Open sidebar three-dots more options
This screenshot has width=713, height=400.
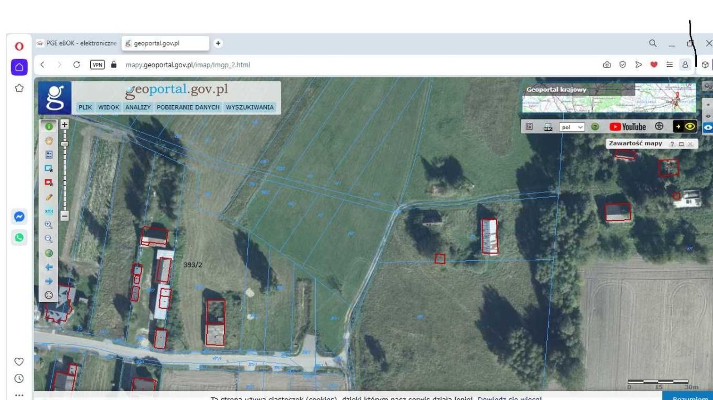click(x=19, y=395)
